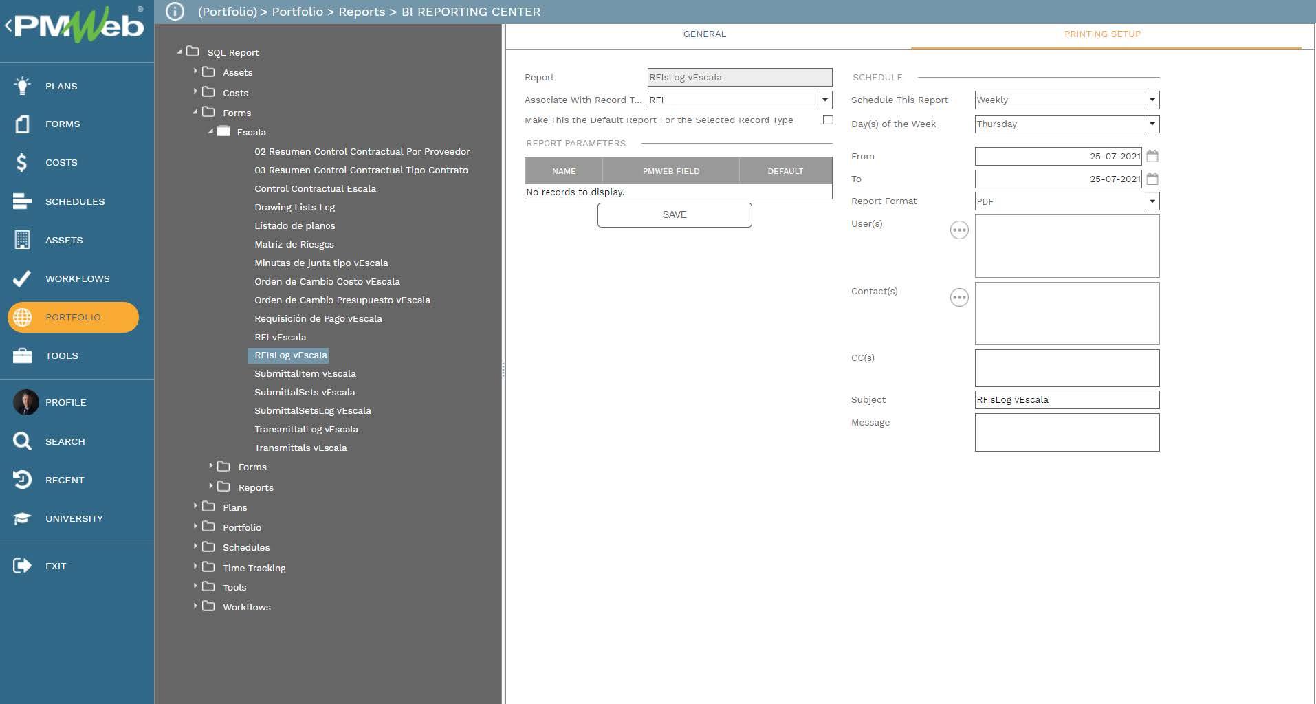Click the From date field
This screenshot has width=1316, height=704.
point(1058,156)
